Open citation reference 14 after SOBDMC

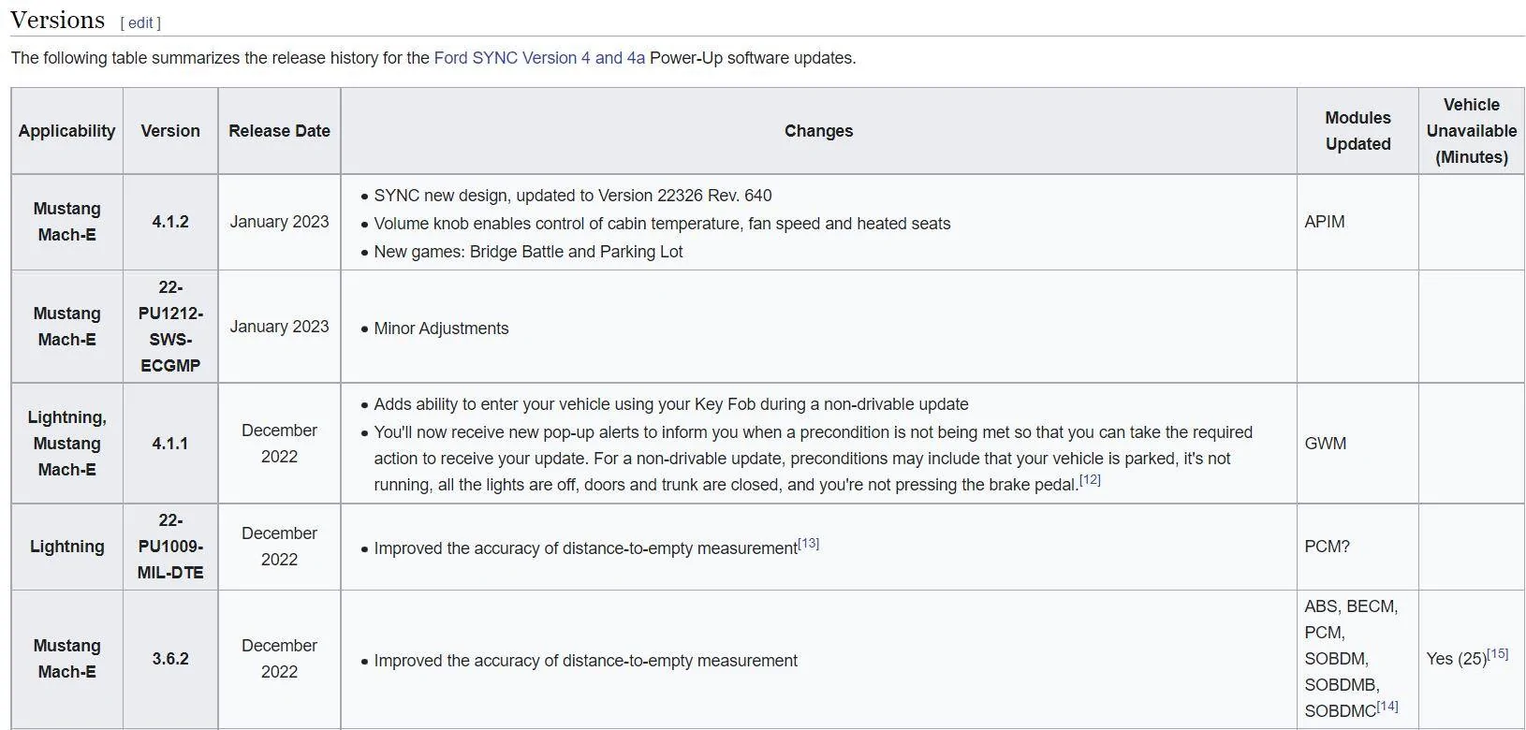1387,707
